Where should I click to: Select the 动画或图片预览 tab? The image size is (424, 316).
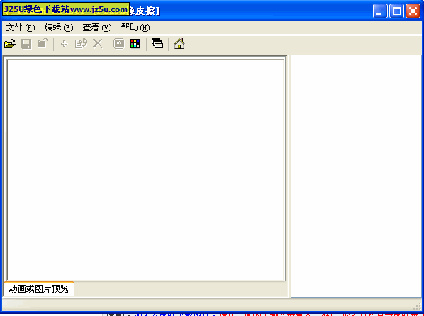coord(39,288)
